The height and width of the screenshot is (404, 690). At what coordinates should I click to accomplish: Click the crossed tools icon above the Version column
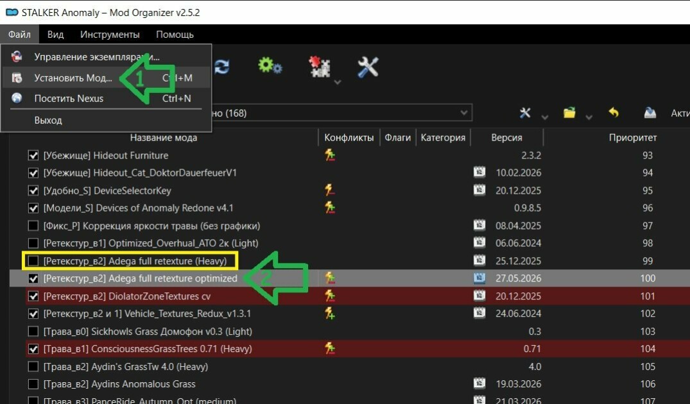coord(525,113)
